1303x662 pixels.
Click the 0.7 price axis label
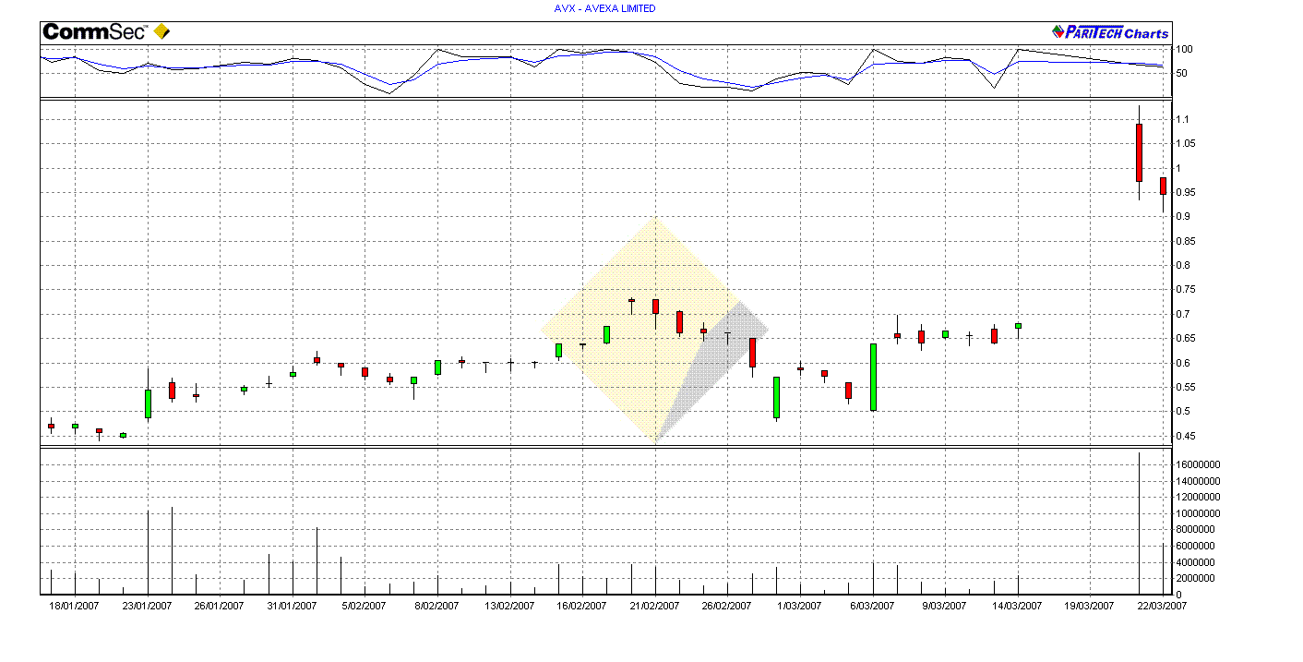[1182, 315]
